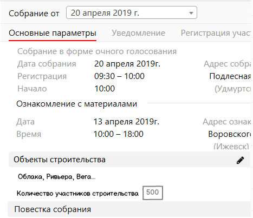Click the pencil edit icon for Объекты строительства

pos(240,160)
